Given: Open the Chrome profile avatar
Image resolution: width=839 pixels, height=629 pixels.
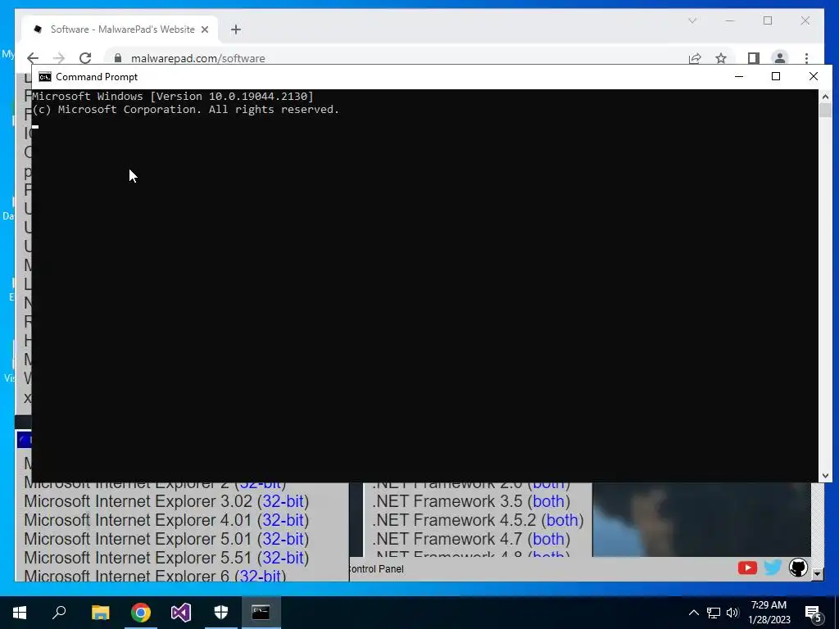Looking at the screenshot, I should [780, 58].
